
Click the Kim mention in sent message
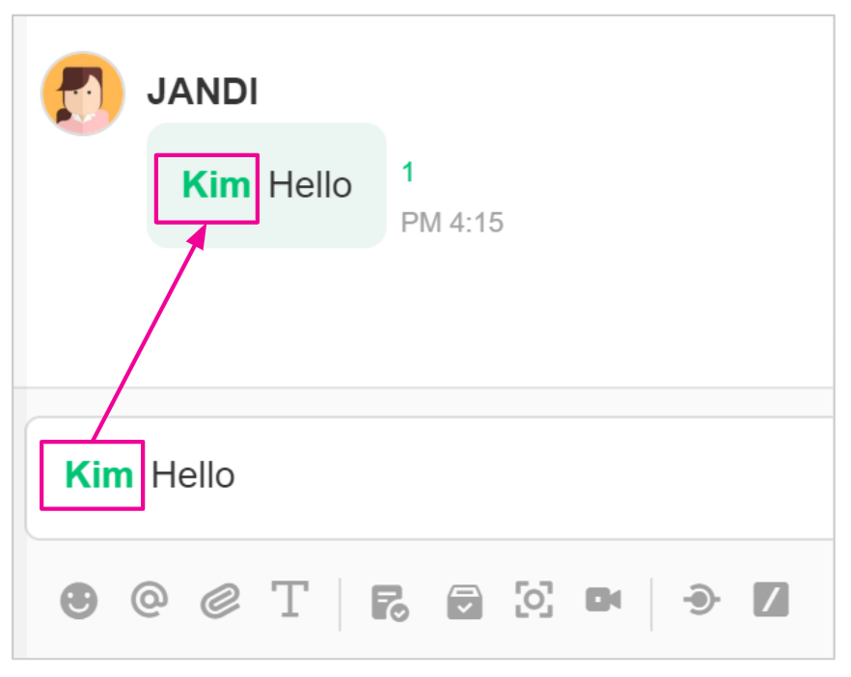click(216, 184)
